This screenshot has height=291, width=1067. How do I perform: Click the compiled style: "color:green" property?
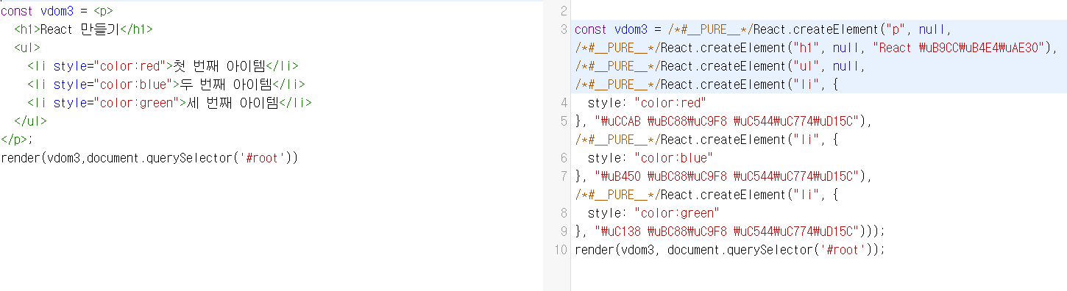coord(653,213)
